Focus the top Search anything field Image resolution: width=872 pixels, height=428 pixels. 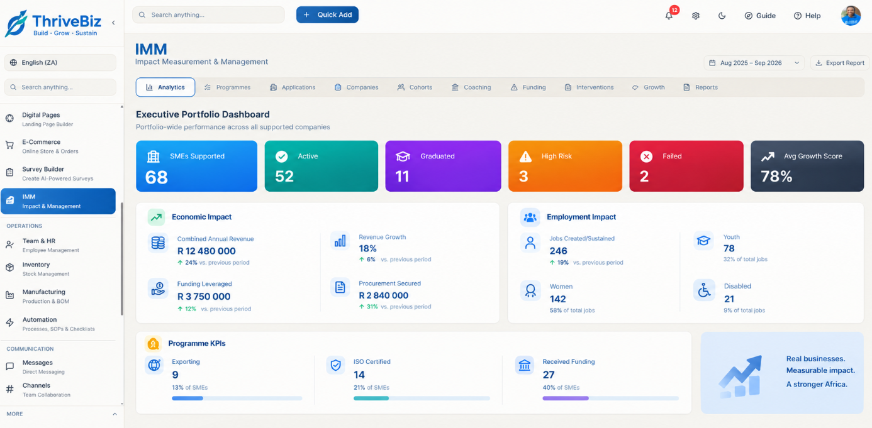click(x=208, y=14)
